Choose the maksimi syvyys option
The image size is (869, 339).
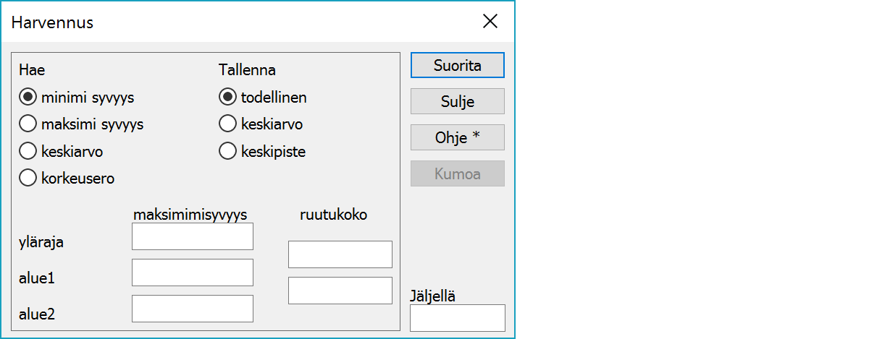coord(28,124)
